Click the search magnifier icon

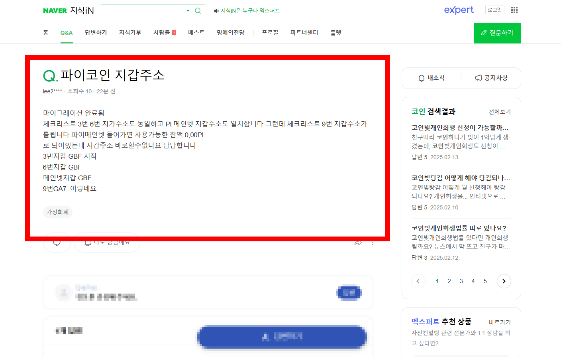point(198,11)
